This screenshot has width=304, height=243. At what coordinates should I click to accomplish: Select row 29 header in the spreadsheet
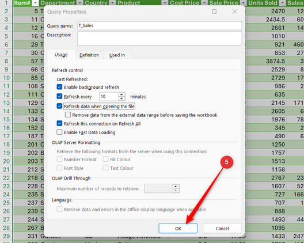point(6,236)
